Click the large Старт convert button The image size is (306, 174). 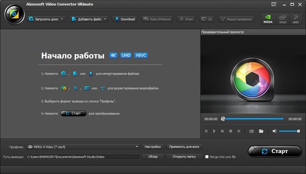click(275, 152)
